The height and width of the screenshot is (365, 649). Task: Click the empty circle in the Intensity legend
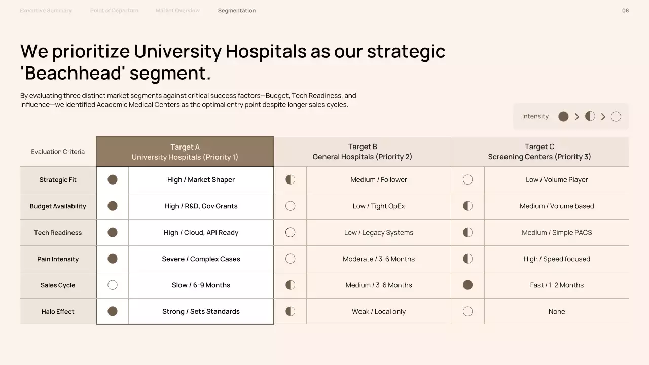tap(616, 117)
